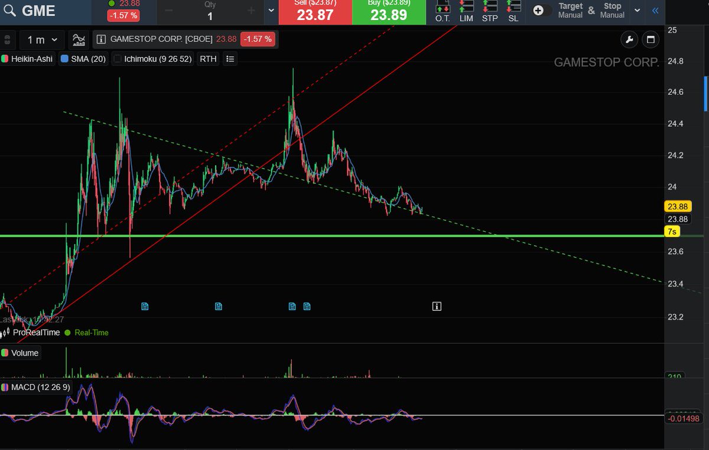Click the second blue news document marker
The image size is (709, 450).
[x=219, y=306]
